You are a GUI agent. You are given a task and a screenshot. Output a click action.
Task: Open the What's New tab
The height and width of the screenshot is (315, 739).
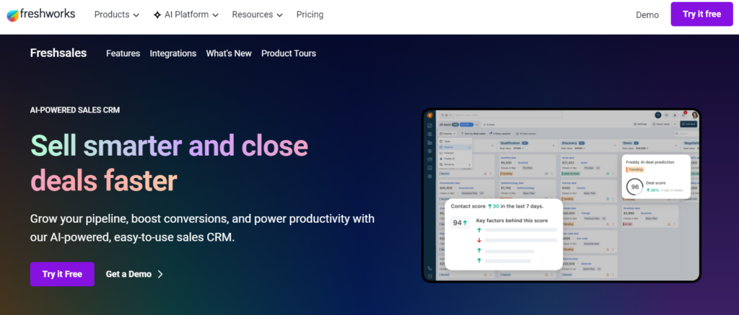pyautogui.click(x=229, y=53)
